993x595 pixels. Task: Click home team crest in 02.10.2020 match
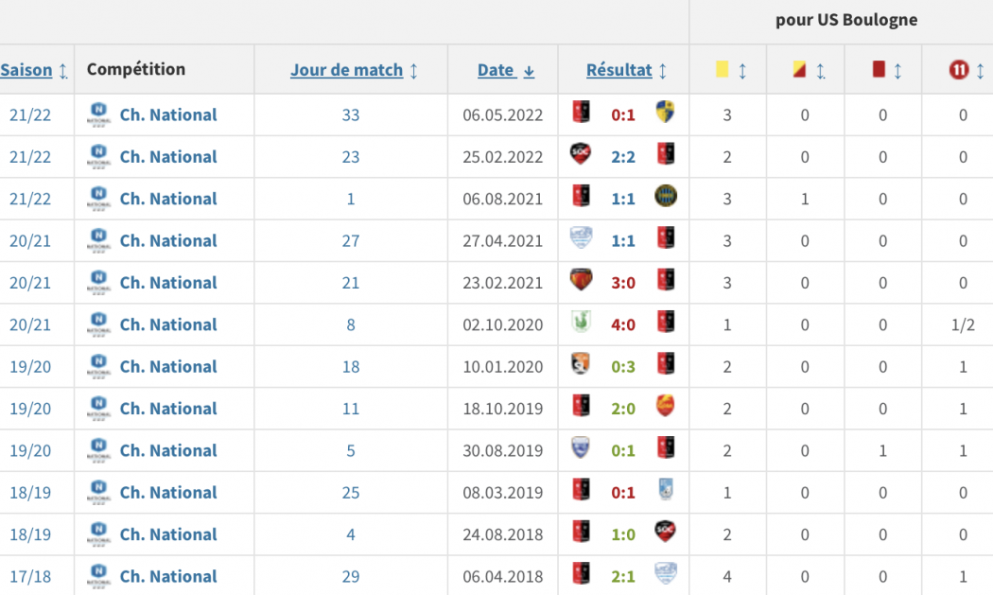pyautogui.click(x=581, y=324)
